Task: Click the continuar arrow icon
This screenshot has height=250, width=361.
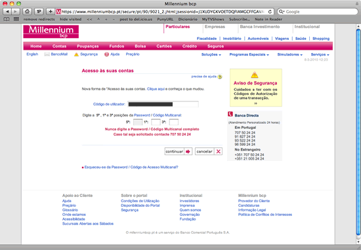Action: tap(188, 152)
